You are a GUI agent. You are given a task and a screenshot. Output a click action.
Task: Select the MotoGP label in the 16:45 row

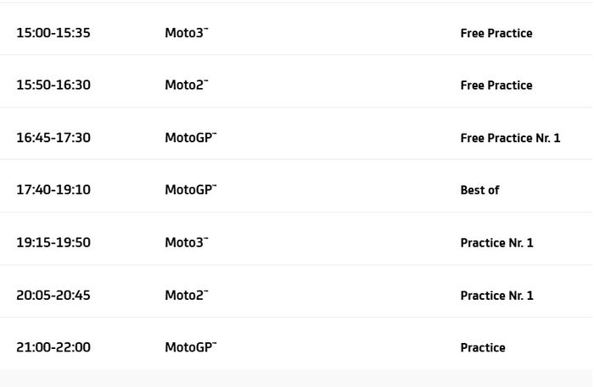(190, 138)
